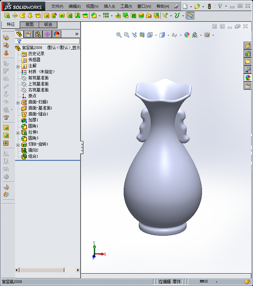Click the Curves tool icon
This screenshot has width=253, height=286.
(x=177, y=15)
